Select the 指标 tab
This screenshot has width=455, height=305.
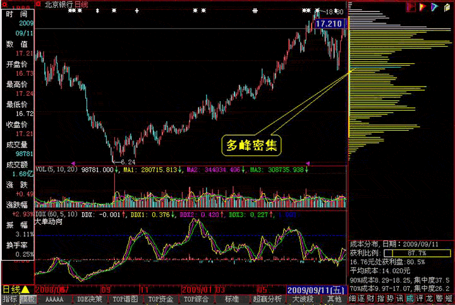pyautogui.click(x=10, y=299)
